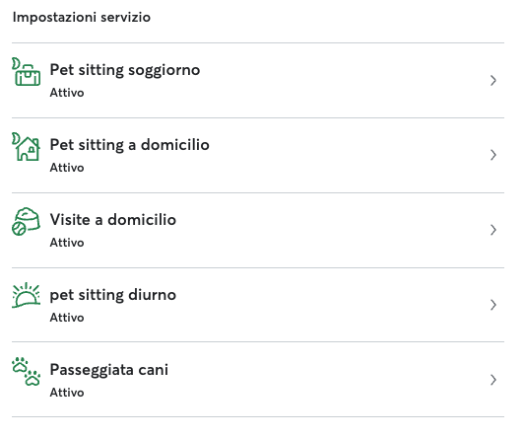Click the food bowl and ball icon

[x=26, y=221]
